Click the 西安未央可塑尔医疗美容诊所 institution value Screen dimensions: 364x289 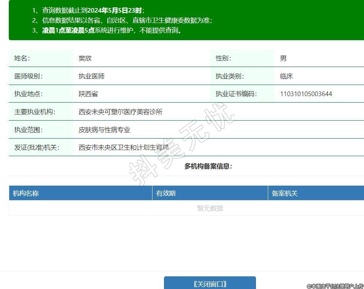120,112
